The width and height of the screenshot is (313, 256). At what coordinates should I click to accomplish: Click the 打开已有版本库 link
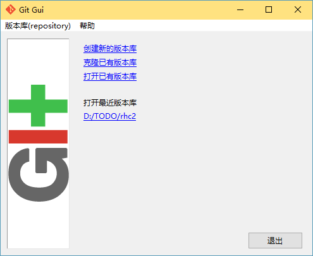pyautogui.click(x=110, y=76)
